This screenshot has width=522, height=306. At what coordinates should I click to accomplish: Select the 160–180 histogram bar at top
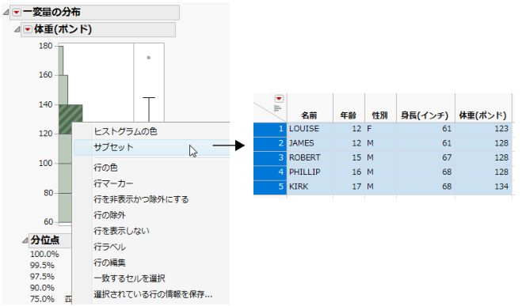tap(61, 60)
